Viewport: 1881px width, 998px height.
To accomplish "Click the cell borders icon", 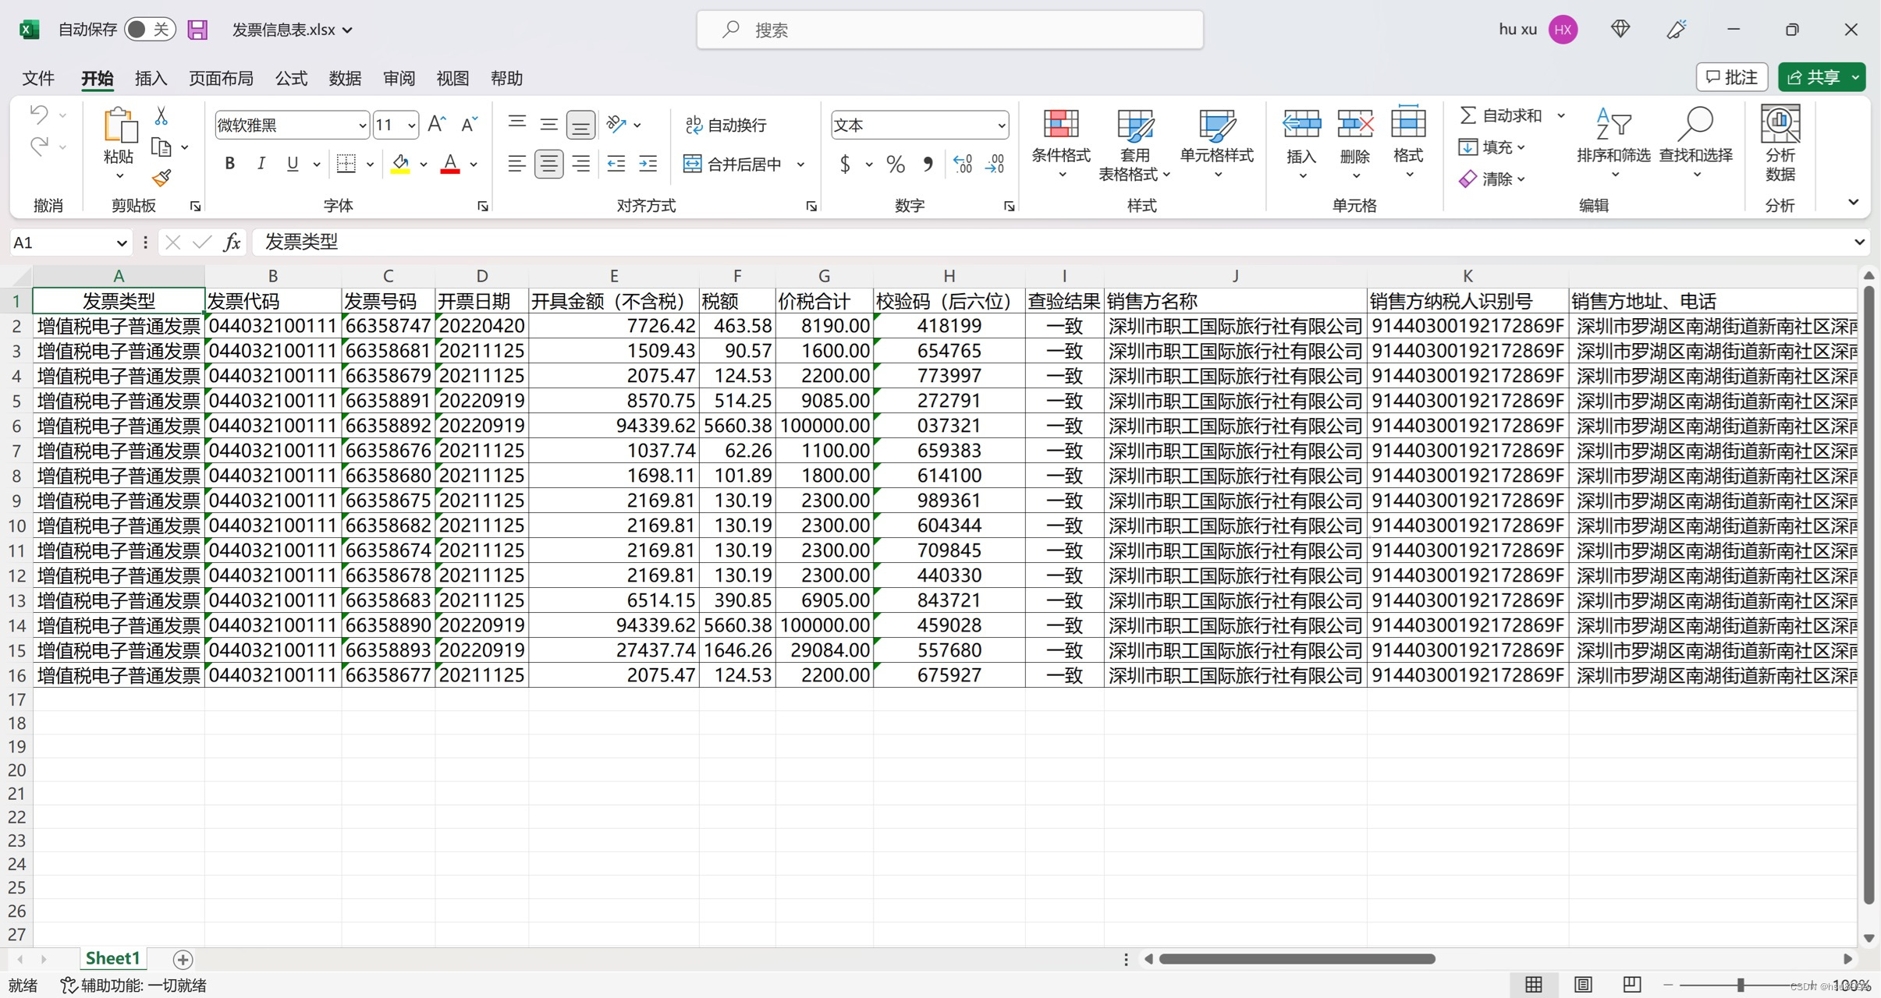I will 346,164.
